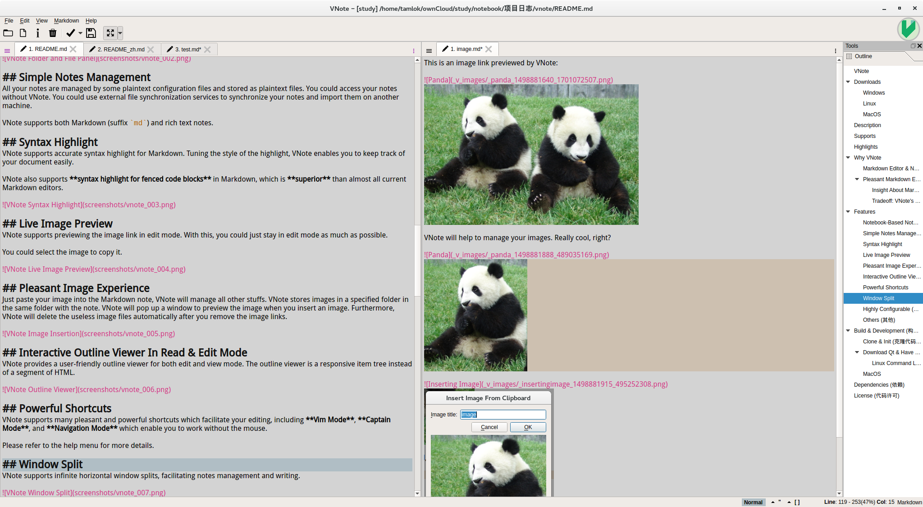Open the View menu in menu bar
This screenshot has width=923, height=507.
tap(41, 20)
